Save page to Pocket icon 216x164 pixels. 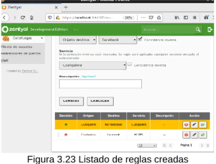tap(151, 17)
